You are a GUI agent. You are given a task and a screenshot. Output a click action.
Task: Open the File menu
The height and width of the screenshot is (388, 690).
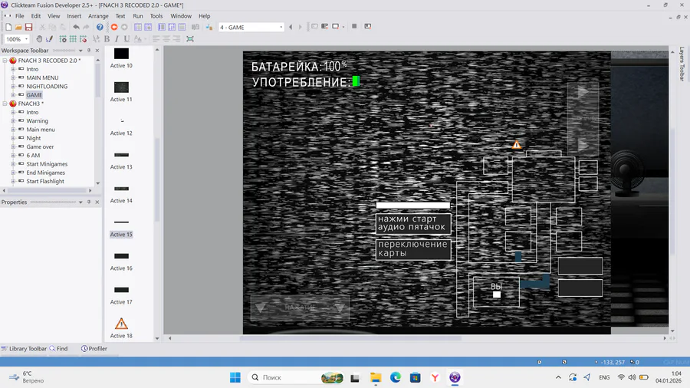coord(20,16)
